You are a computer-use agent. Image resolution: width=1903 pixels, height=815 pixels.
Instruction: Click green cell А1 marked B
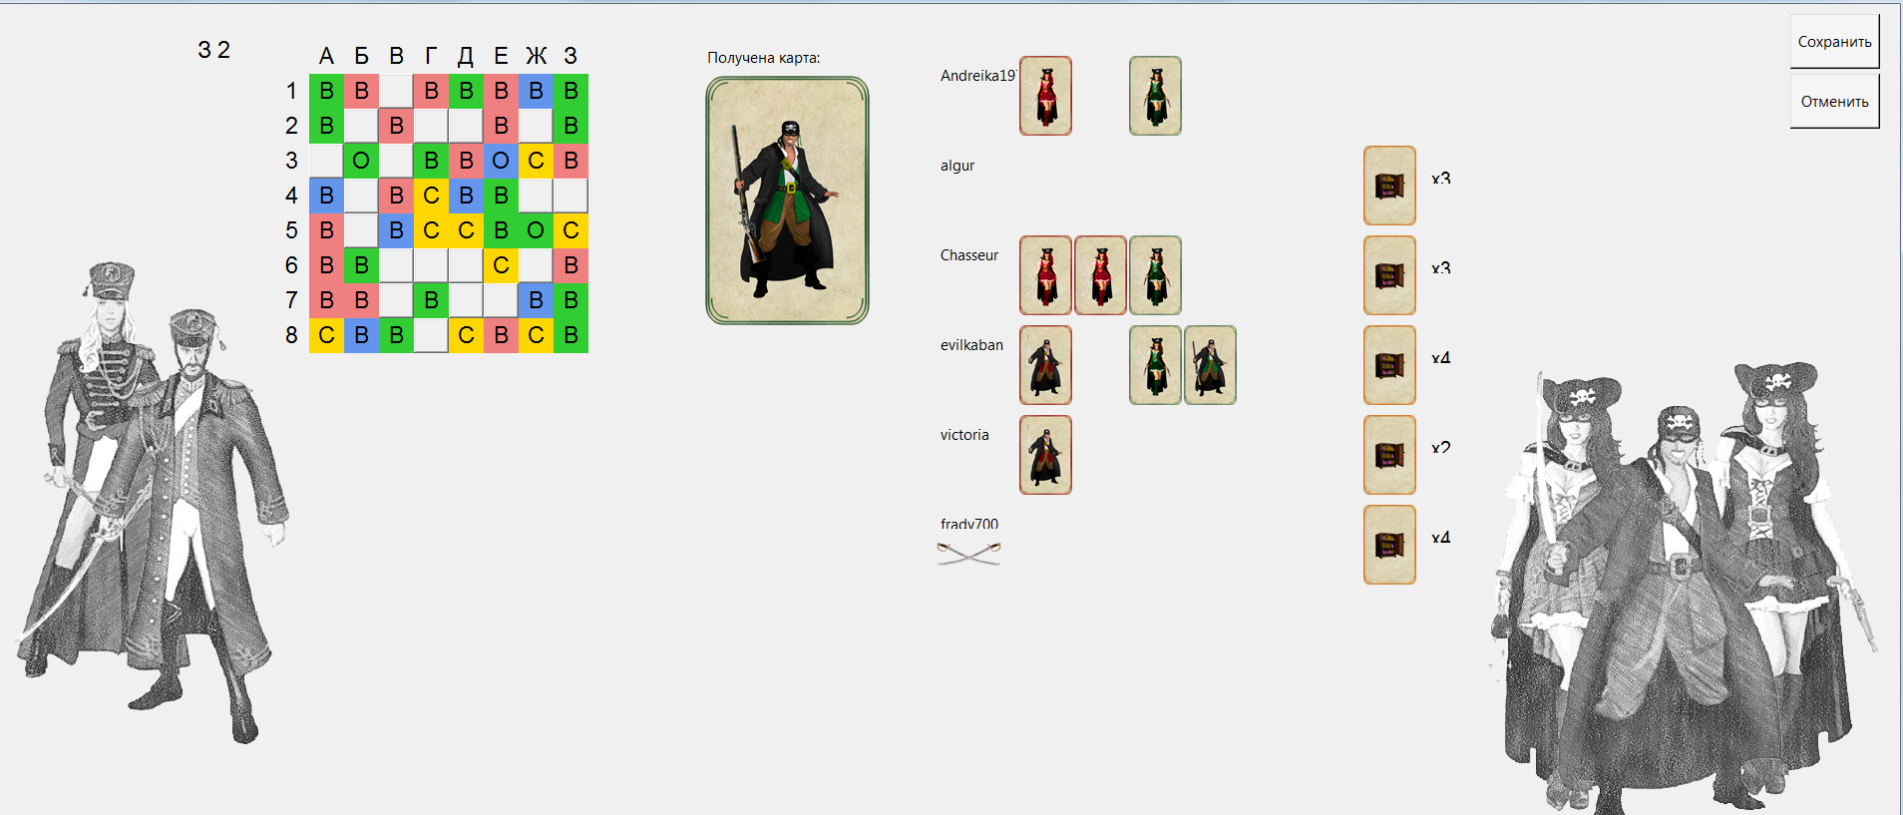(x=326, y=91)
